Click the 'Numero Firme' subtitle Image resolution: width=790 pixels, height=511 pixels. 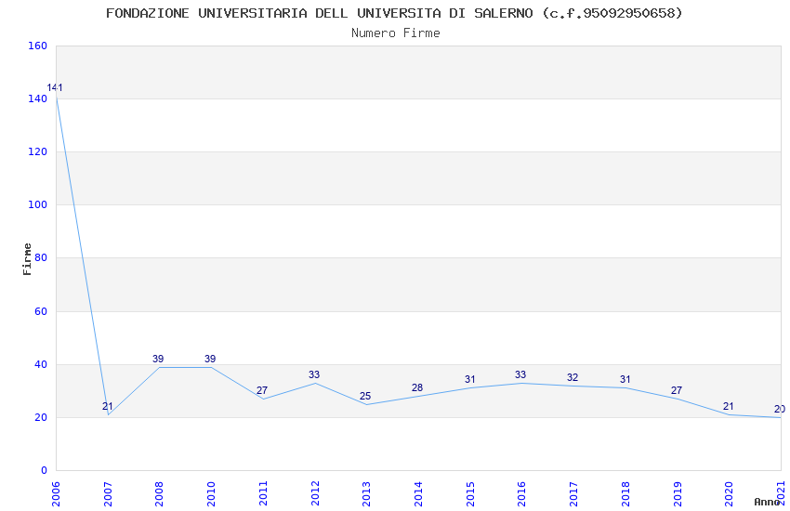pyautogui.click(x=395, y=33)
